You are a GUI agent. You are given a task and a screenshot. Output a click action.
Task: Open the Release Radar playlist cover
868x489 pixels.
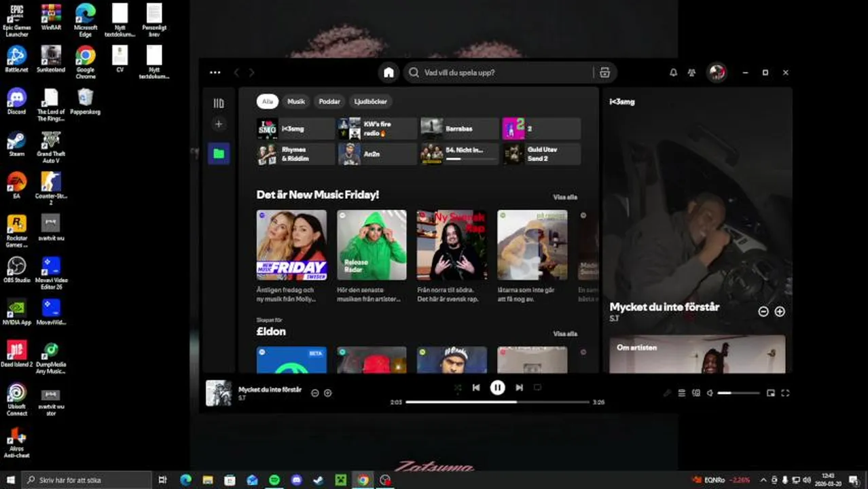point(372,244)
